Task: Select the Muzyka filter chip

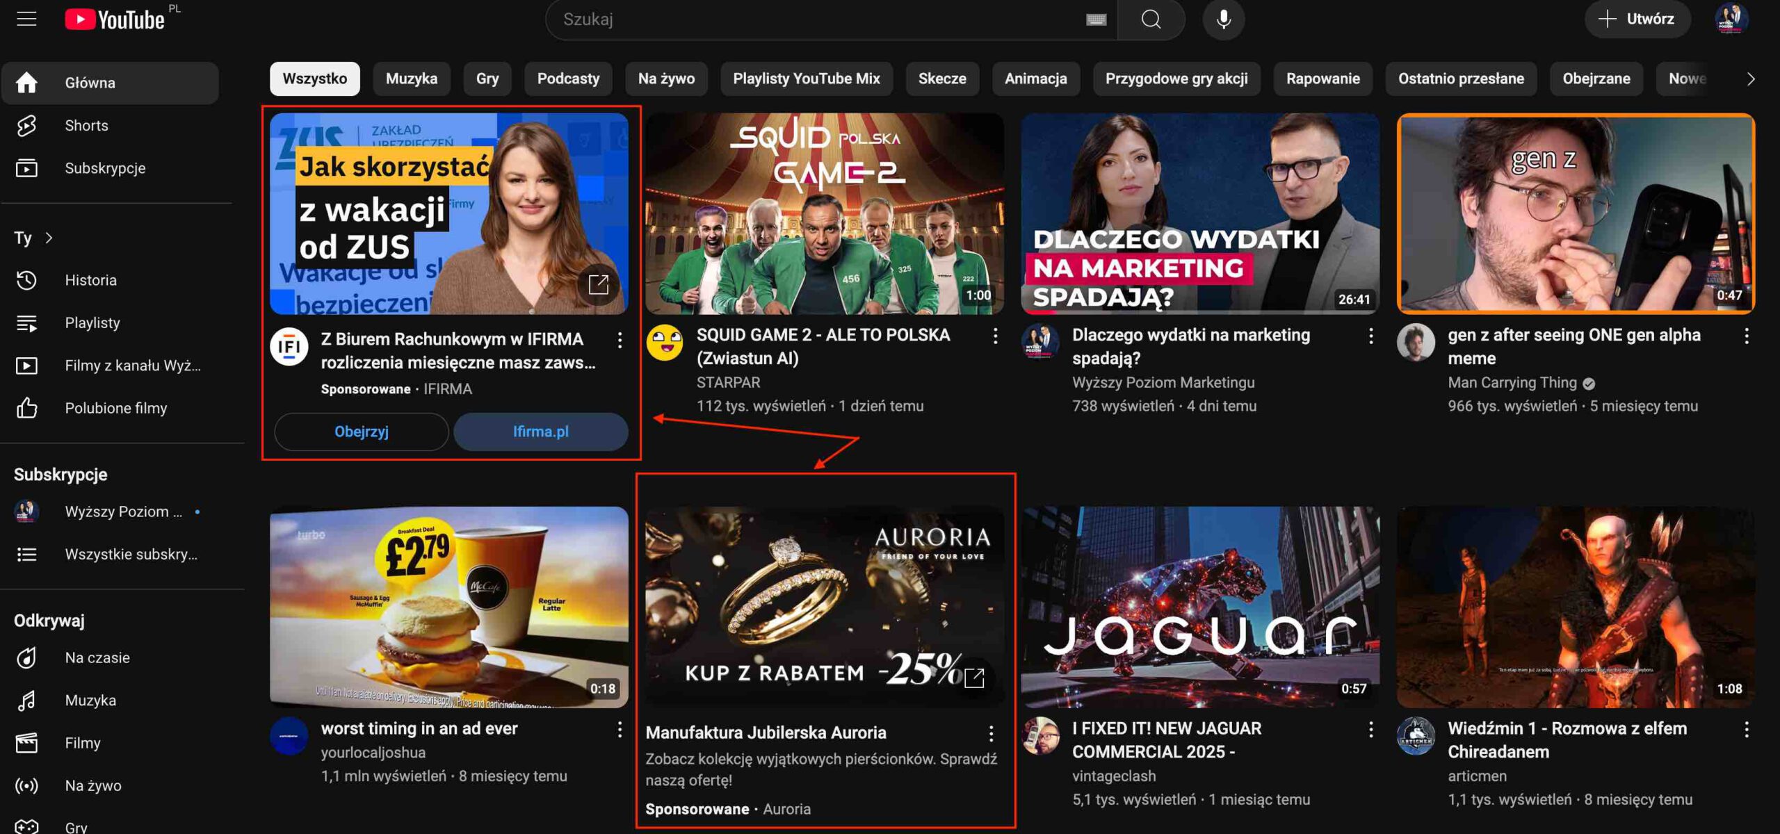Action: [x=411, y=79]
